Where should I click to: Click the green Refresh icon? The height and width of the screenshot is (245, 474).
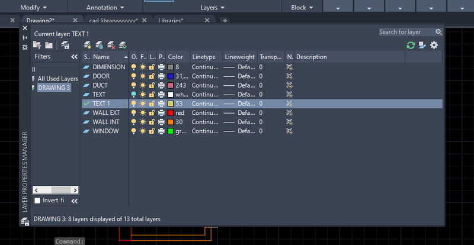[x=411, y=46]
